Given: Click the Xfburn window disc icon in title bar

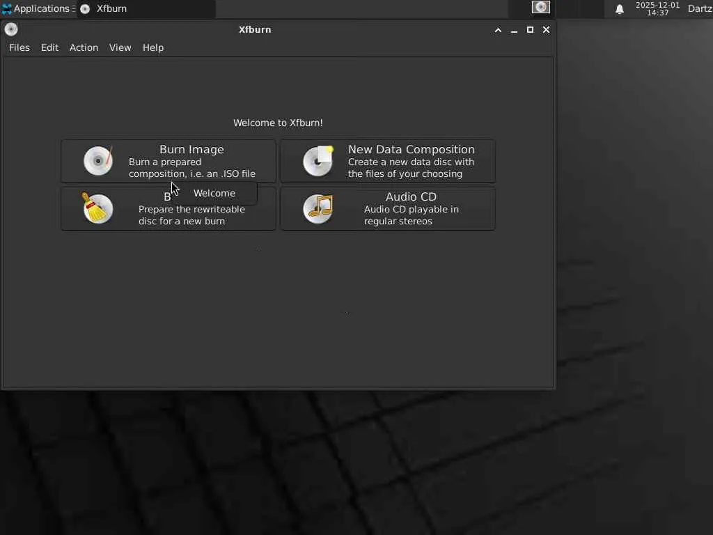Looking at the screenshot, I should pyautogui.click(x=11, y=29).
